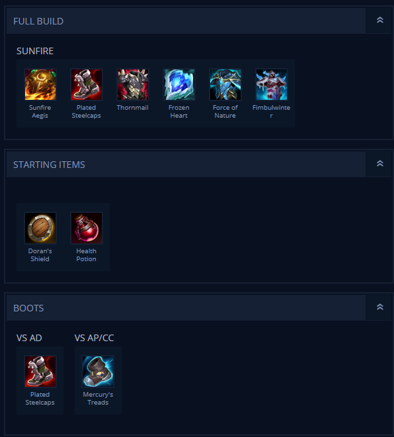This screenshot has width=394, height=437.
Task: Click the VS AP/CC heading
Action: [x=94, y=338]
